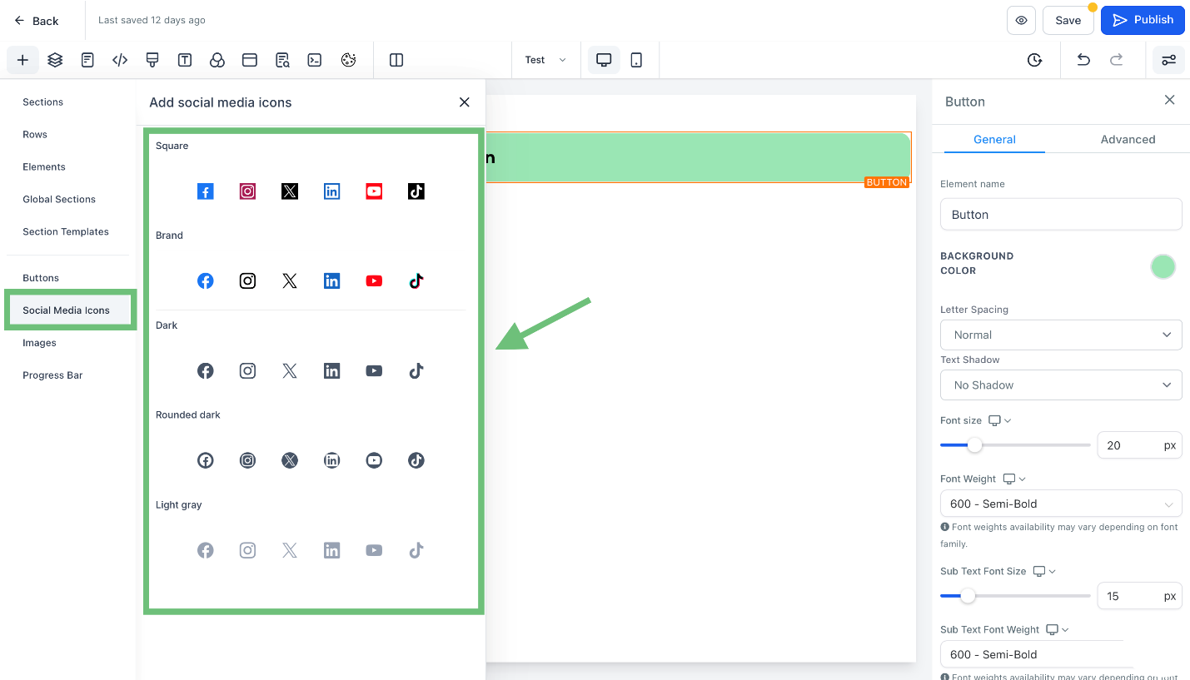This screenshot has width=1190, height=680.
Task: Open the code brackets icon
Action: pos(120,60)
